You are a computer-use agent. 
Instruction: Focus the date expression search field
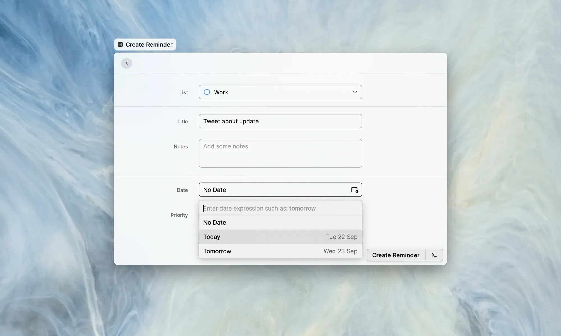click(280, 208)
